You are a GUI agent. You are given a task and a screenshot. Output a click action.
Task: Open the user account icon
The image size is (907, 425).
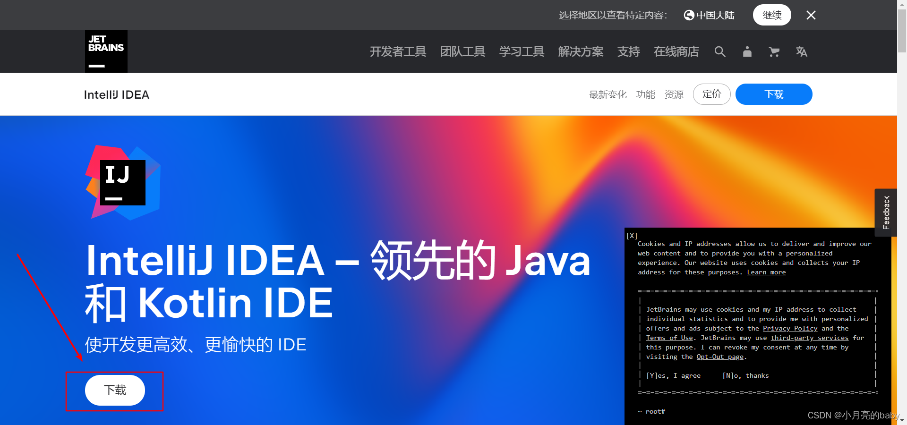coord(747,51)
